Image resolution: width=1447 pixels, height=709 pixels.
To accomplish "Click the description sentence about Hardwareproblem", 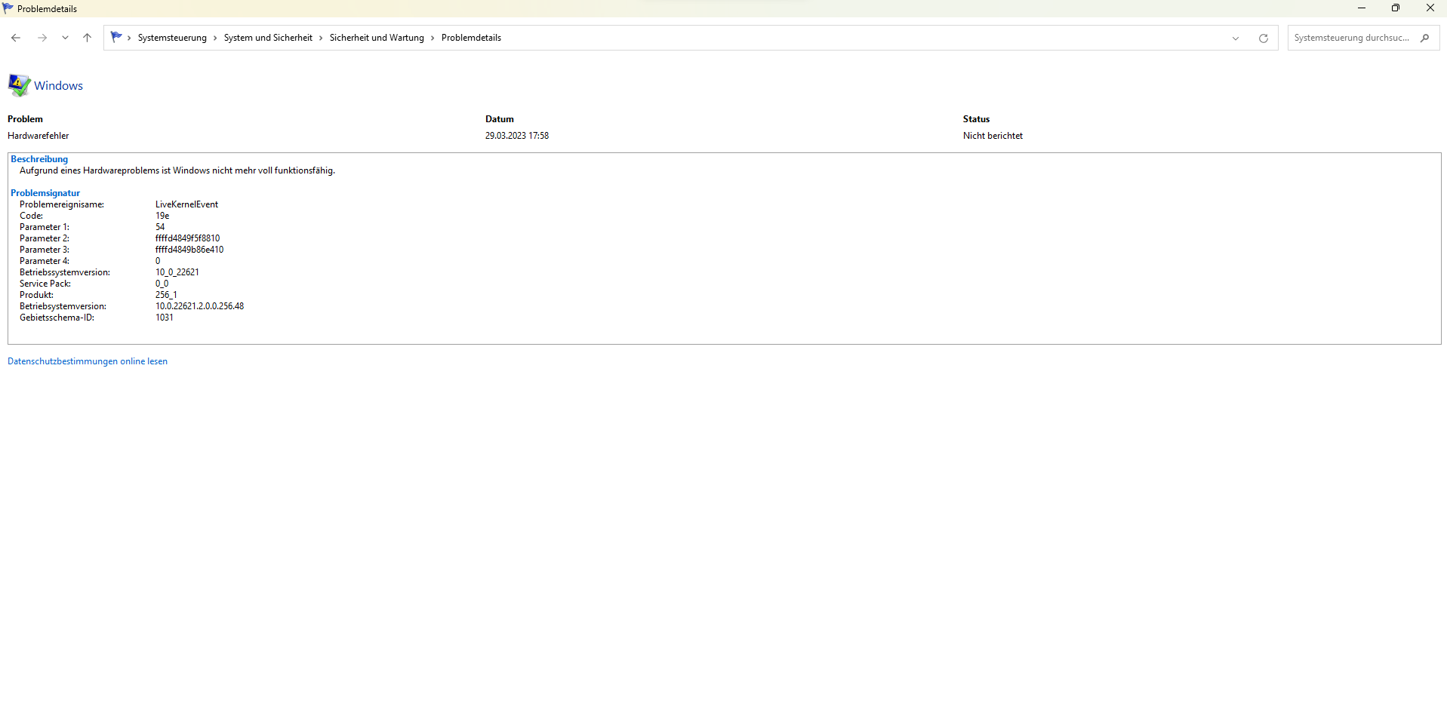I will point(177,170).
